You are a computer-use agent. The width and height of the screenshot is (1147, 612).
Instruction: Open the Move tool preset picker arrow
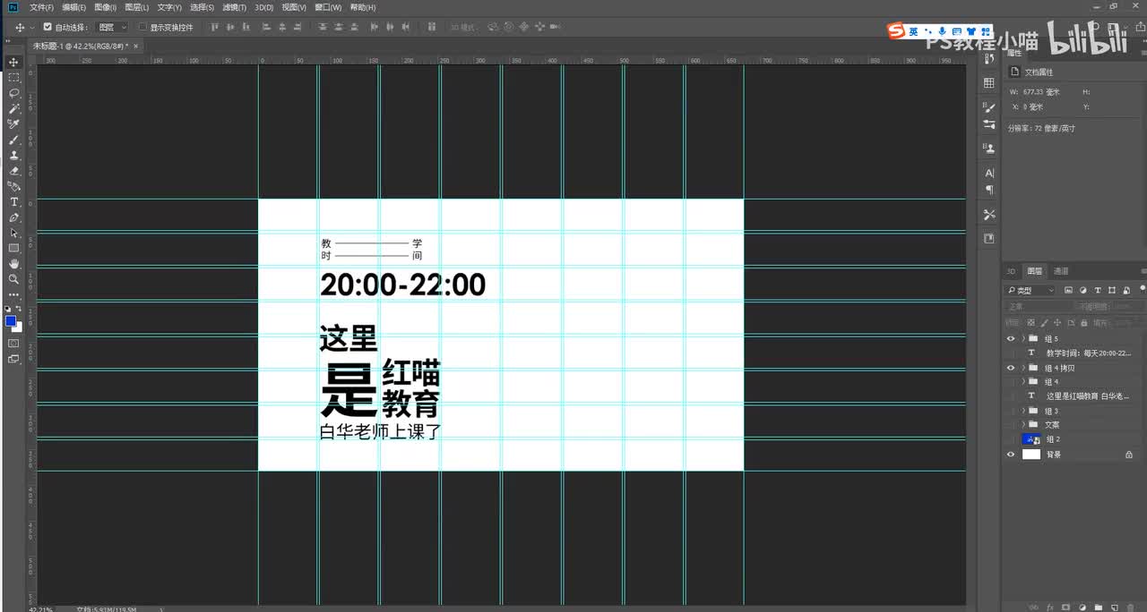(32, 28)
